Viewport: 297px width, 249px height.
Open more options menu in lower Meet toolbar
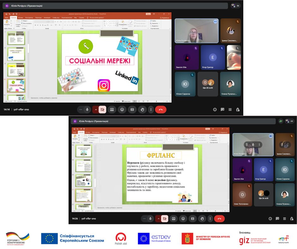point(210,219)
